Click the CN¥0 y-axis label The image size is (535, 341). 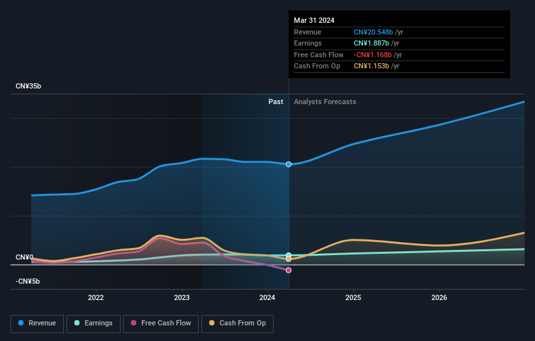25,257
